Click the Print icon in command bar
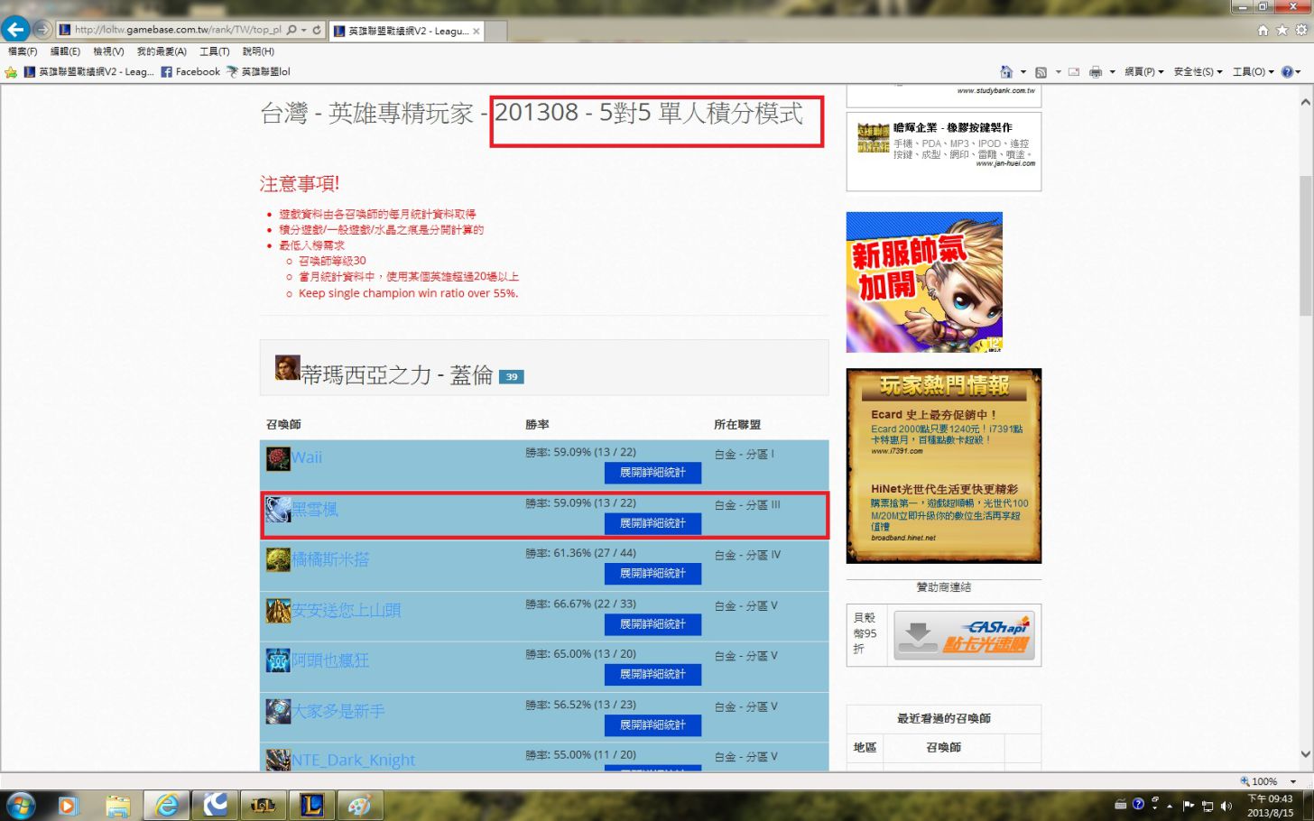Screen dimensions: 1314x821 tap(1096, 72)
